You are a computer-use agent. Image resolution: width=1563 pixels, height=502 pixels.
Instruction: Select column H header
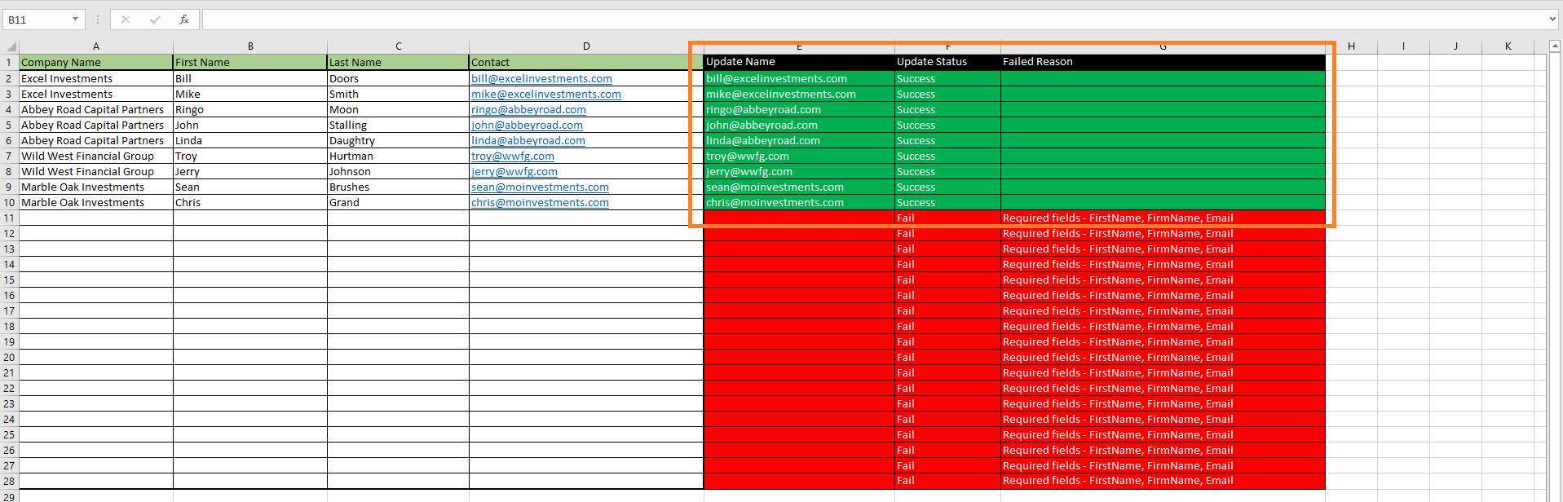tap(1351, 46)
